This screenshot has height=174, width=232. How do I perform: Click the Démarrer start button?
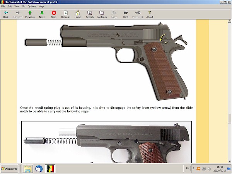pos(9,169)
